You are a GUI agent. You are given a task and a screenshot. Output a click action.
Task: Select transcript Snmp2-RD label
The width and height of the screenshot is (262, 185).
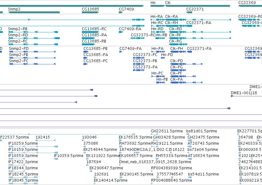(18, 35)
